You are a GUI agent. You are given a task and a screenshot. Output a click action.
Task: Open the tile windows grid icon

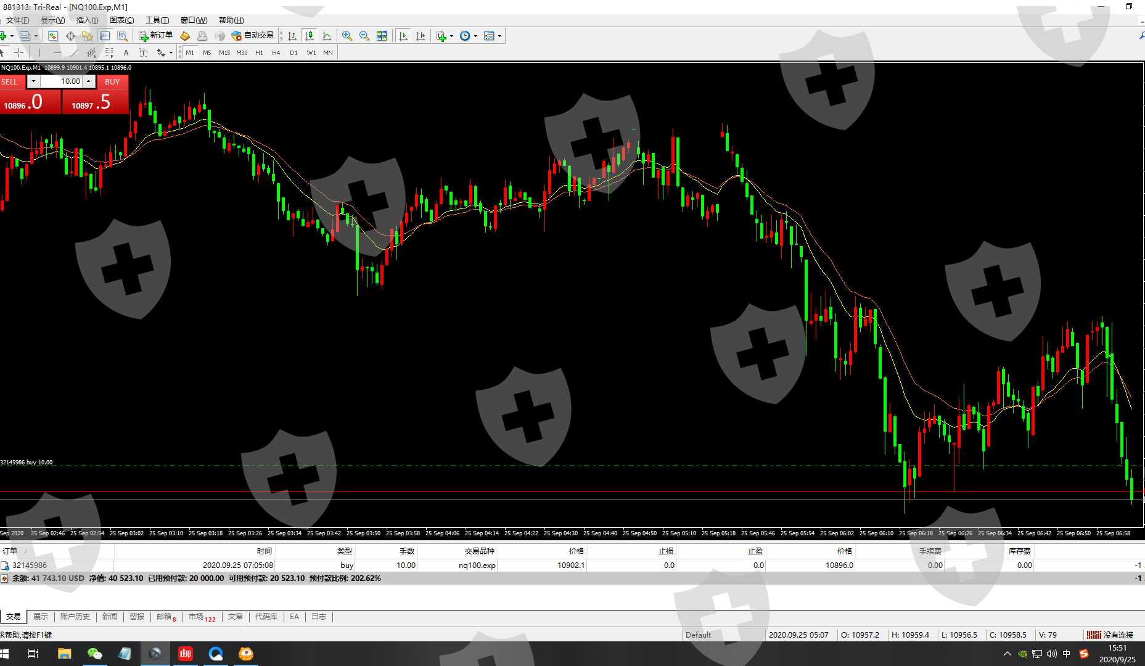tap(382, 36)
